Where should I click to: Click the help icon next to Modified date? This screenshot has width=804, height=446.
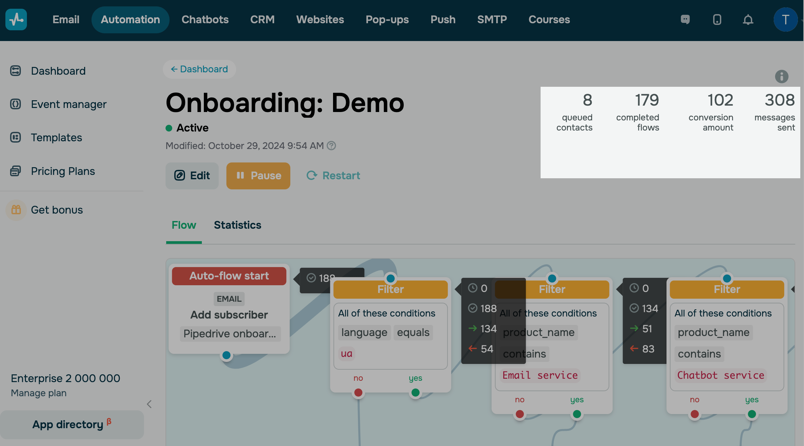pyautogui.click(x=331, y=146)
